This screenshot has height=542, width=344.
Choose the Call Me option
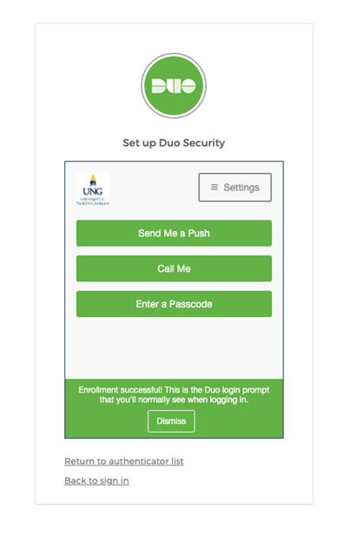[174, 268]
